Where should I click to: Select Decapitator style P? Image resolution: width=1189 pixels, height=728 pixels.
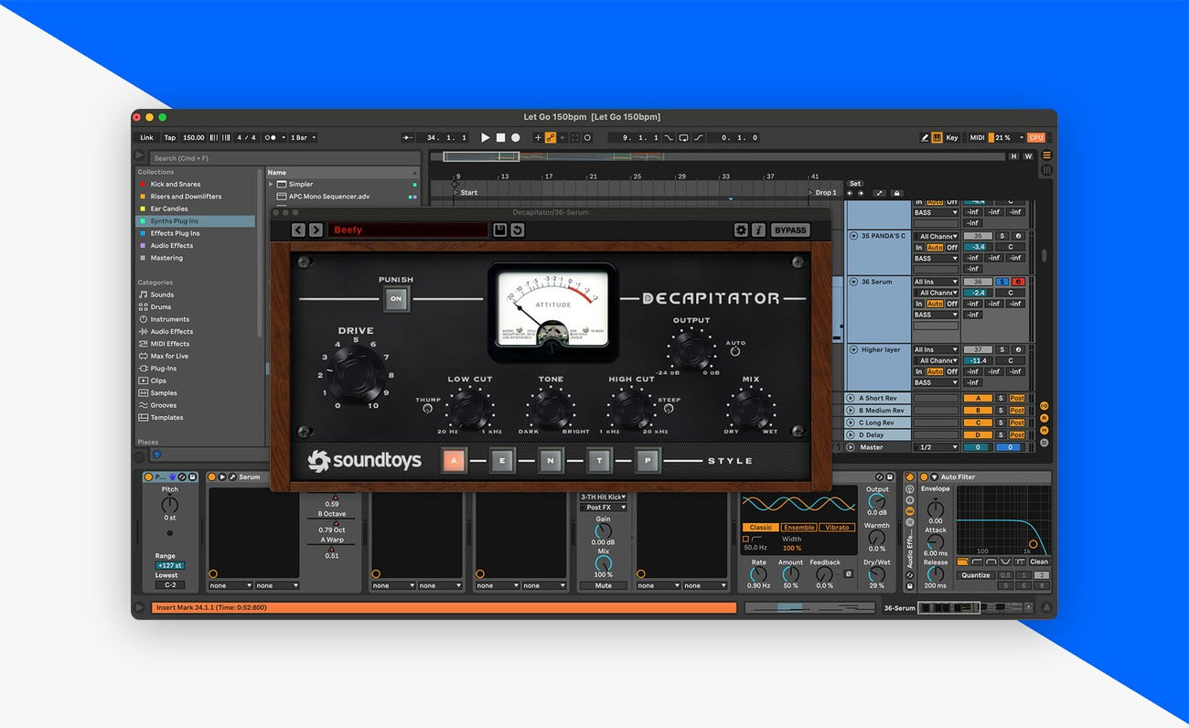coord(648,461)
